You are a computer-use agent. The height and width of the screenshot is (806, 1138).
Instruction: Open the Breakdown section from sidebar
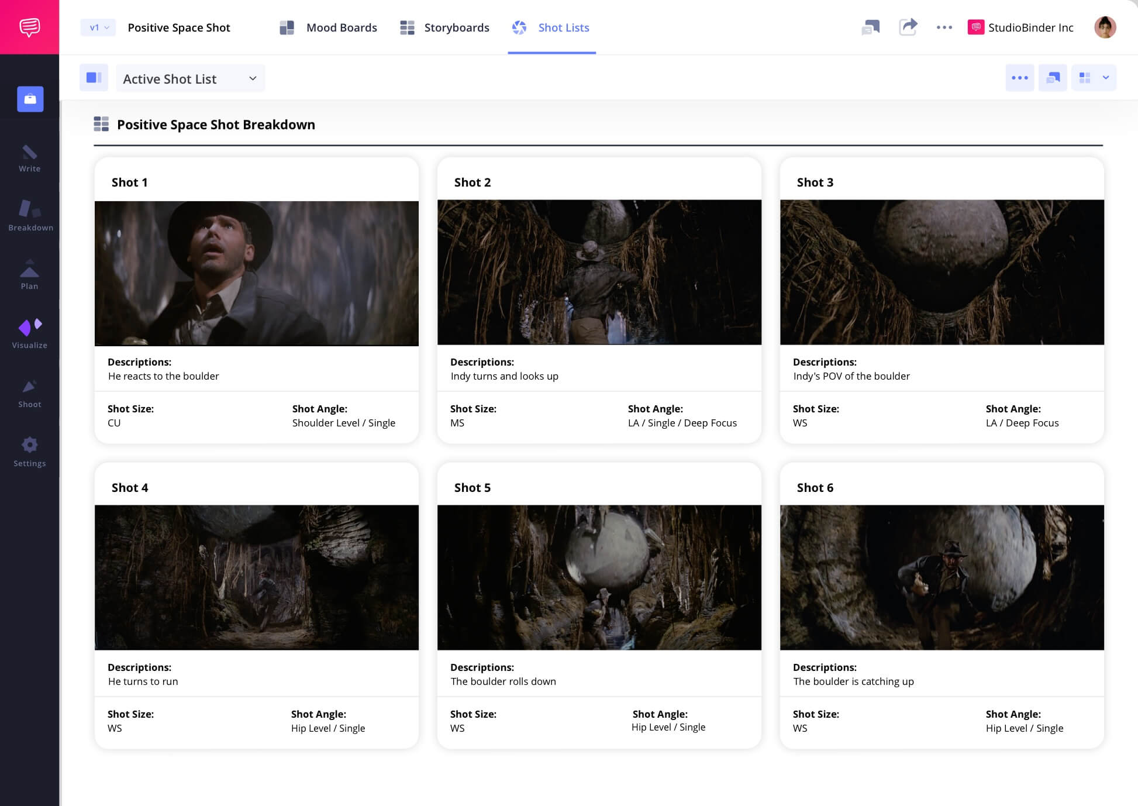(29, 216)
